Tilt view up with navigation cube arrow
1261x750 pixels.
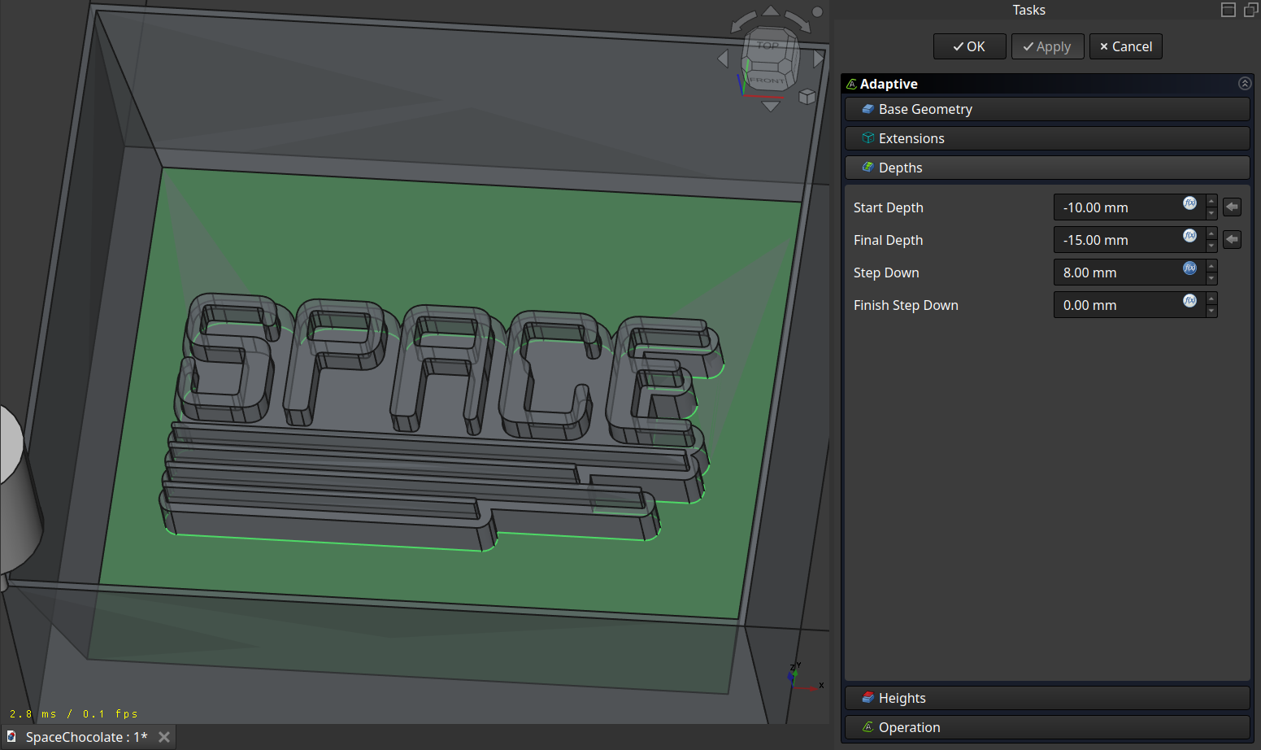point(771,11)
